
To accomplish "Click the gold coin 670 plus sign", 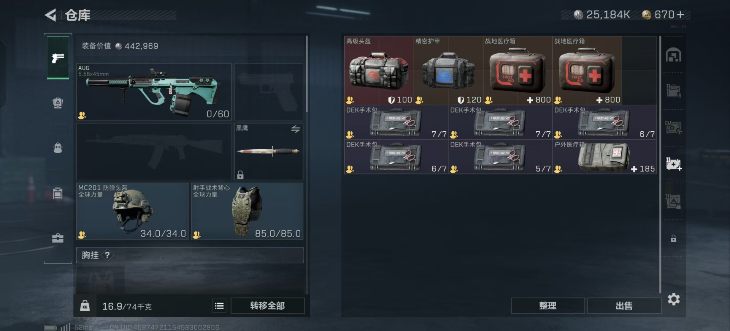I will point(681,15).
